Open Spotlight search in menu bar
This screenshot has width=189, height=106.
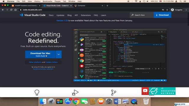pos(180,1)
